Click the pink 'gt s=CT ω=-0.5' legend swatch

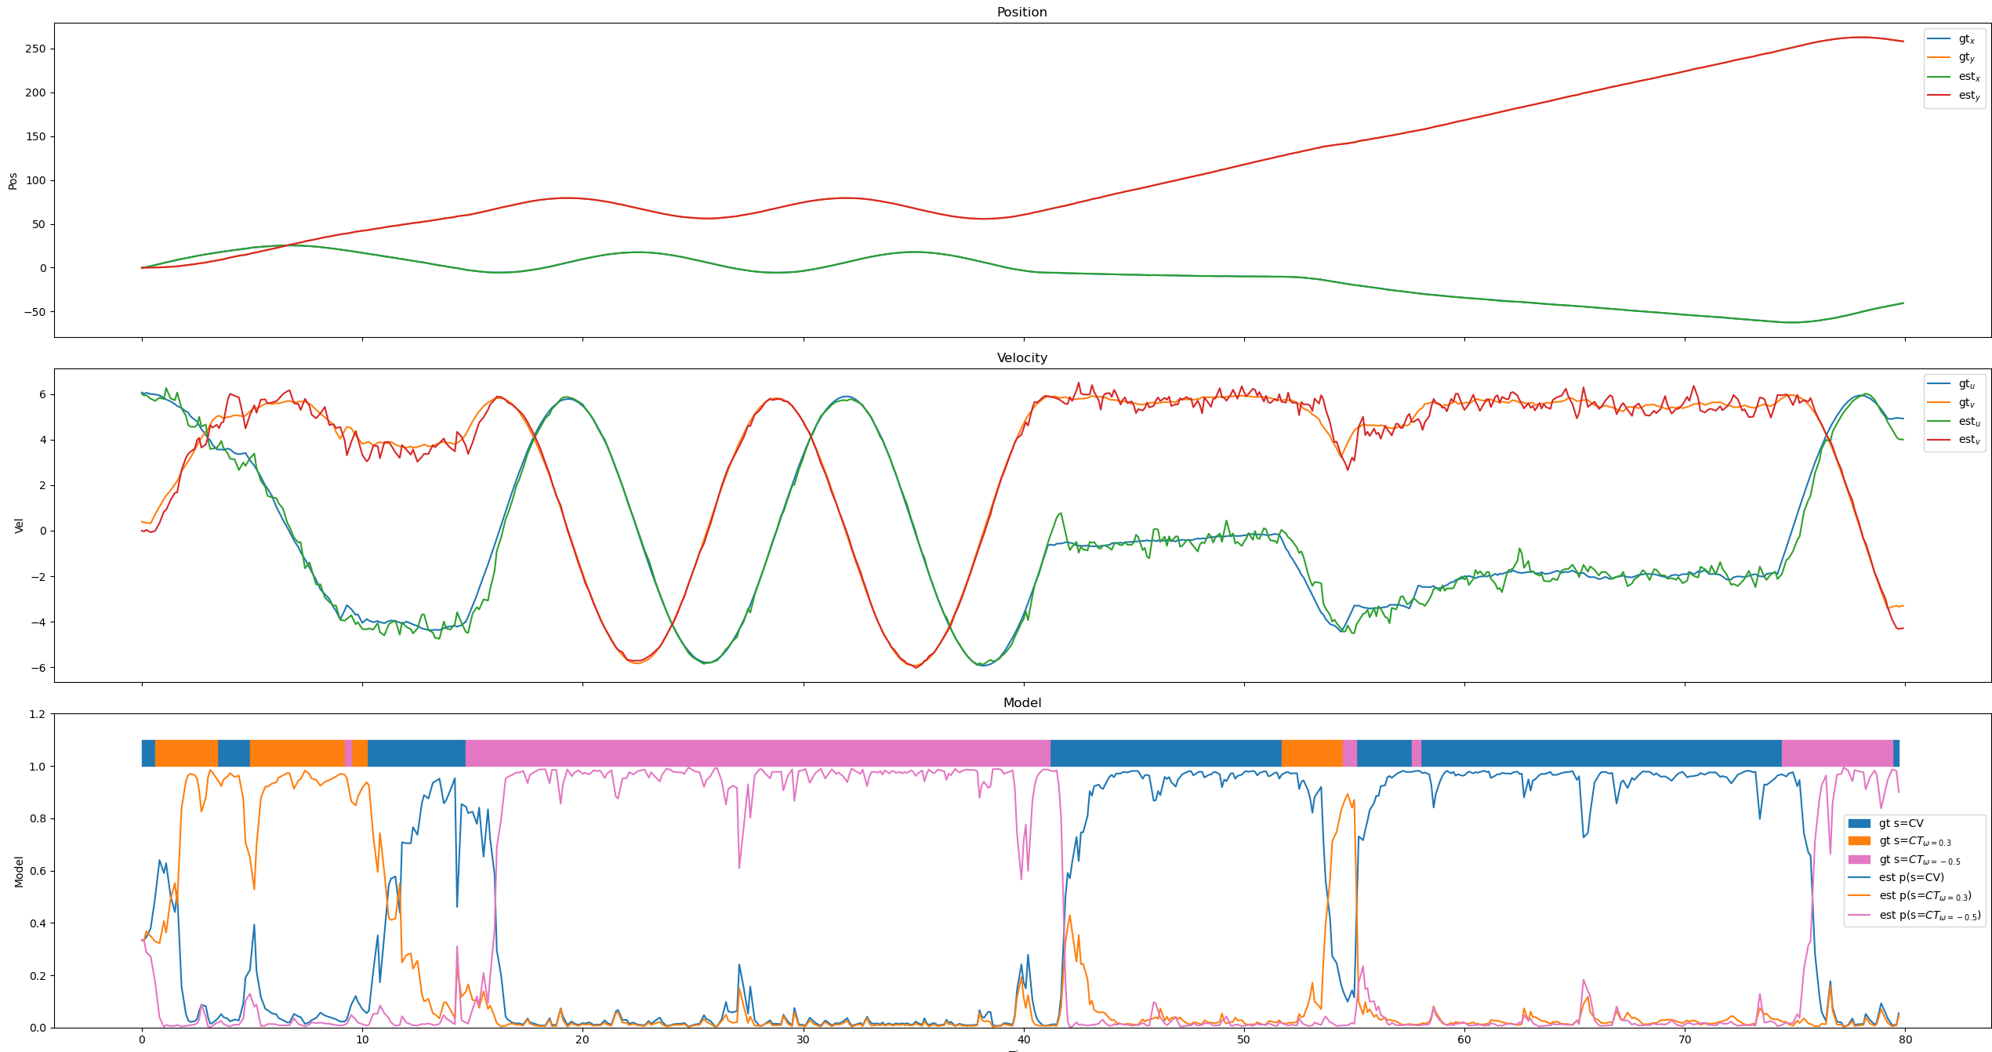[x=1859, y=860]
